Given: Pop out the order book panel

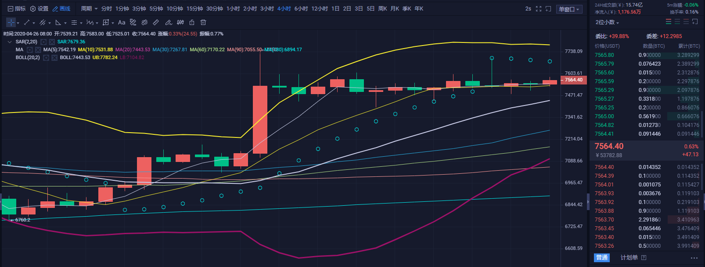Looking at the screenshot, I should click(695, 22).
